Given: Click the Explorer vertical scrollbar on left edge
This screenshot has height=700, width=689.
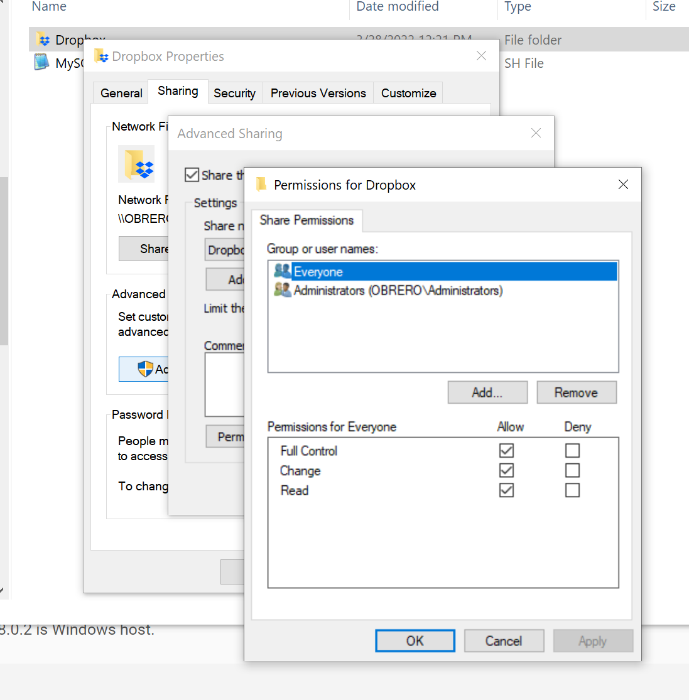Looking at the screenshot, I should click(x=4, y=261).
